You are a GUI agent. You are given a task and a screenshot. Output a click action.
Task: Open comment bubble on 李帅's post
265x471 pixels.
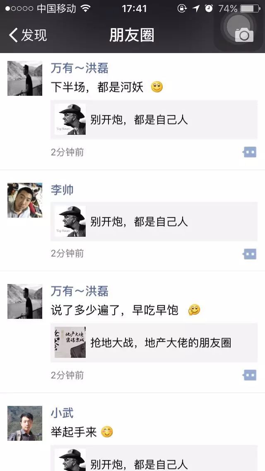249,254
